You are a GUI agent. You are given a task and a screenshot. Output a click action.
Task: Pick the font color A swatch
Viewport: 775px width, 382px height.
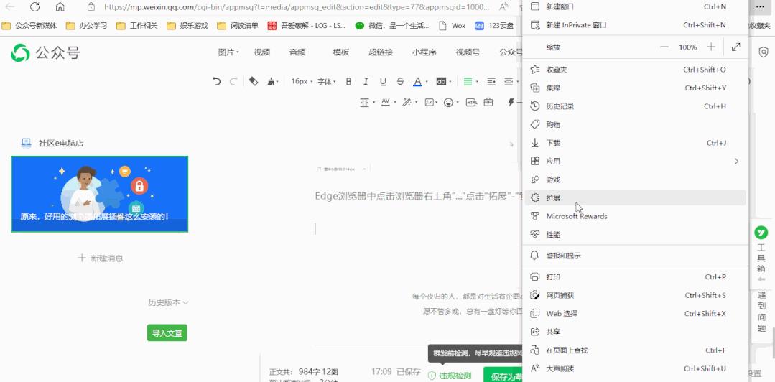(x=417, y=82)
